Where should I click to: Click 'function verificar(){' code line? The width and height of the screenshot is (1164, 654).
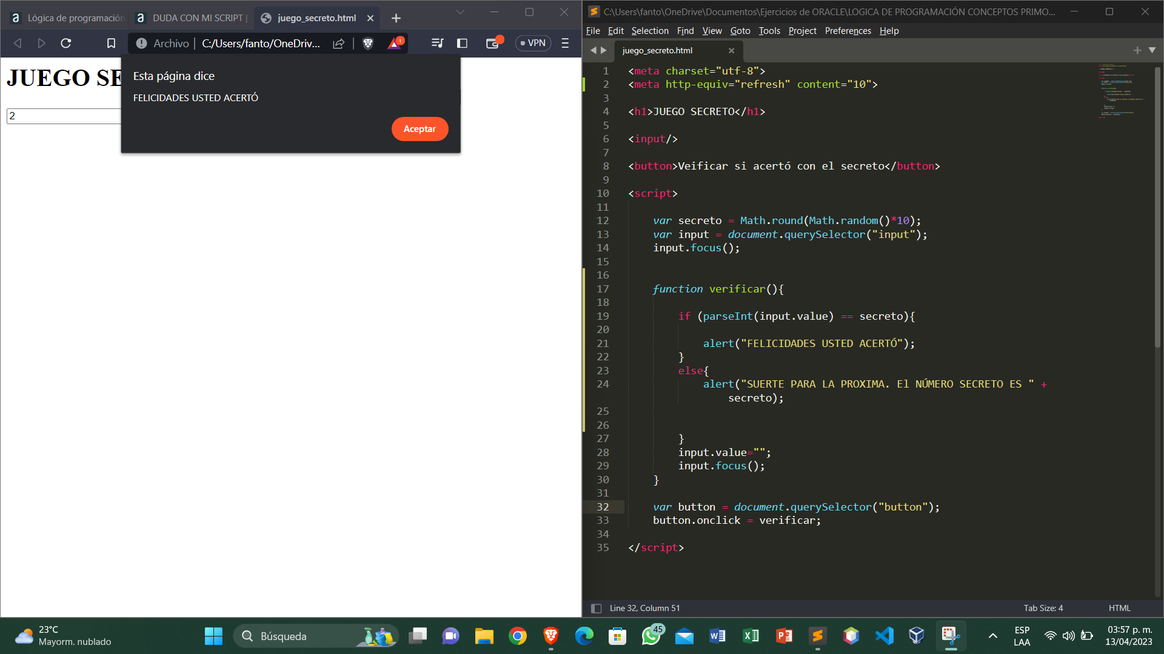(718, 289)
